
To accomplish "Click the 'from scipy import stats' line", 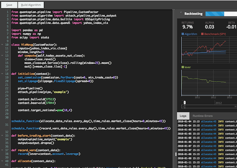I will 30,37.
